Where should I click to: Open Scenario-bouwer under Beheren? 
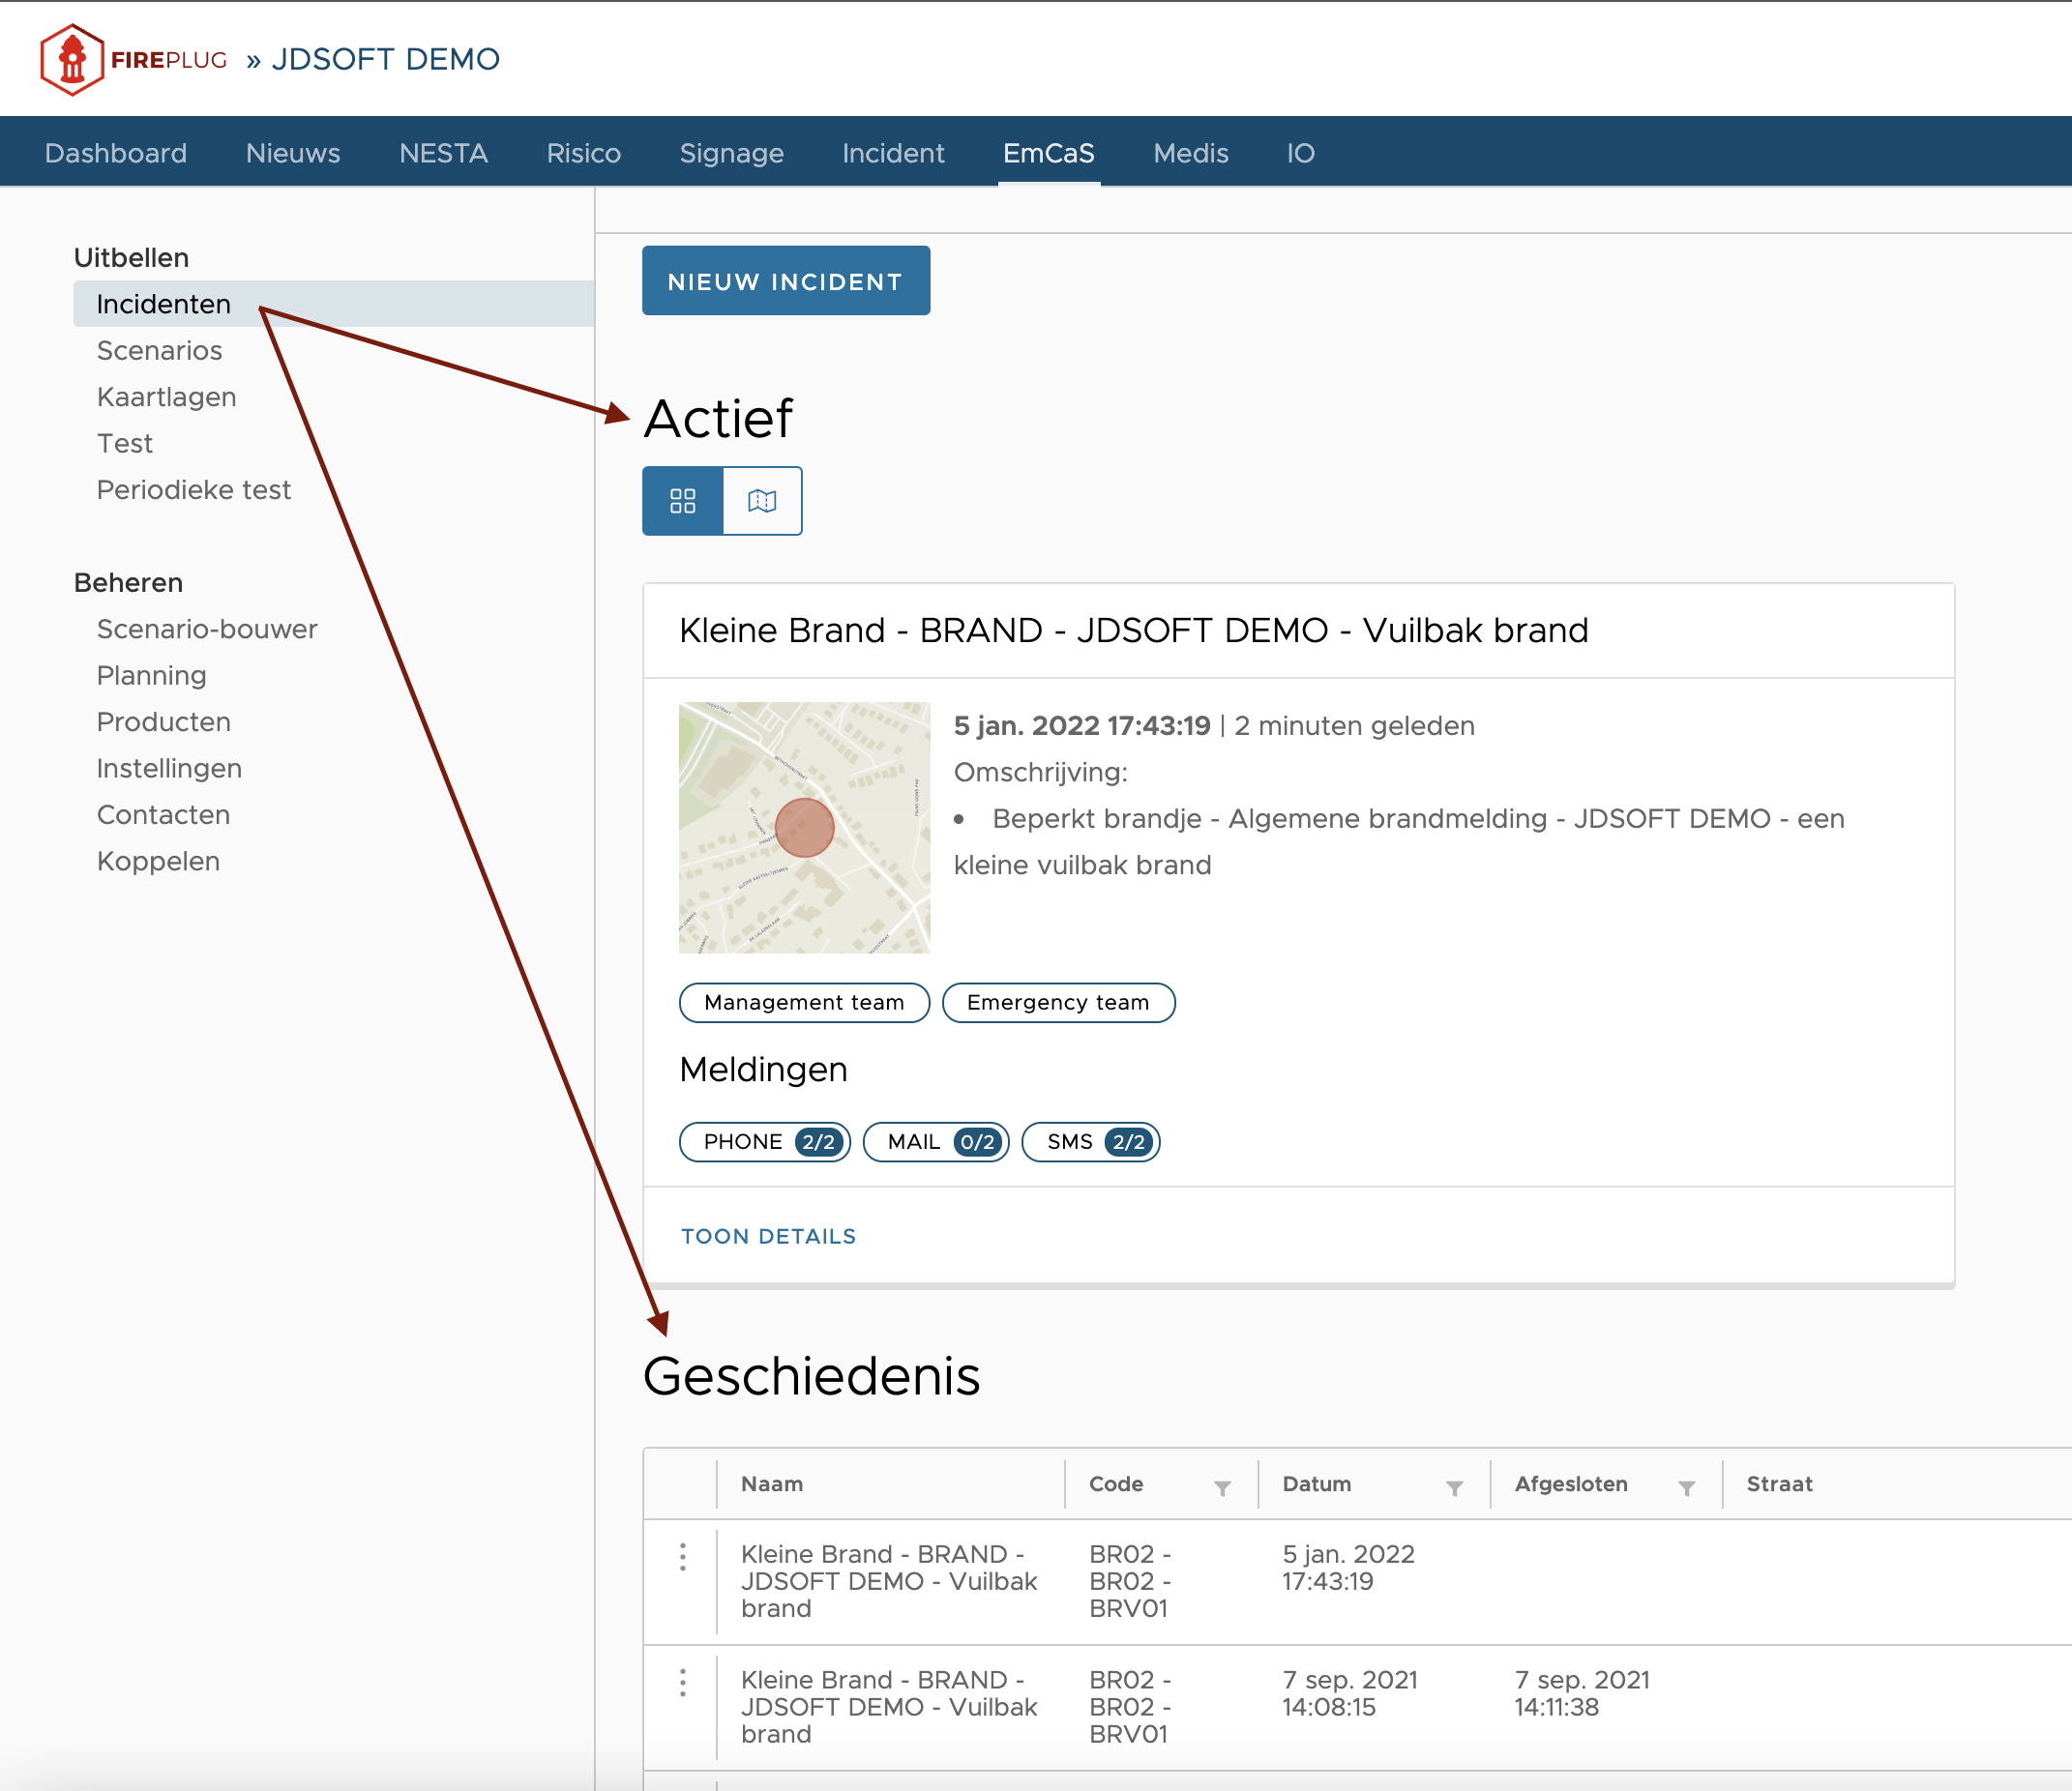pos(207,629)
